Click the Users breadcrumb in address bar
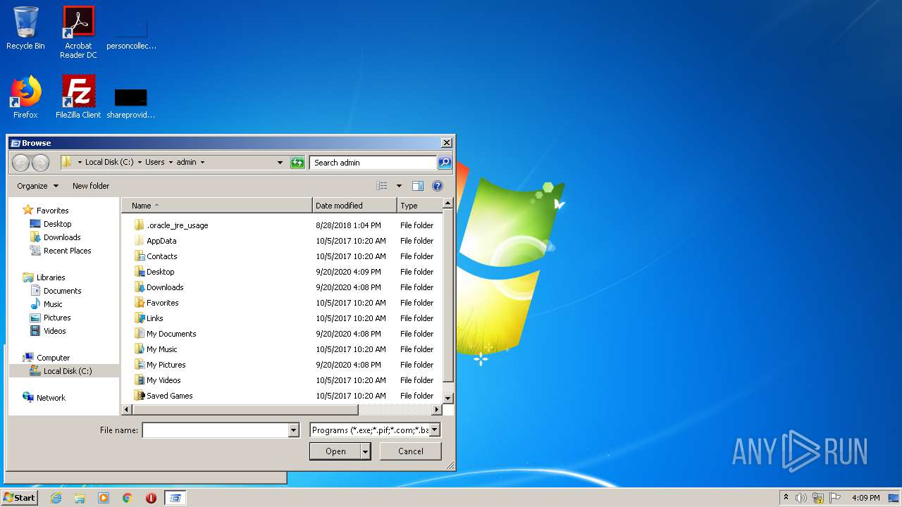 tap(154, 163)
